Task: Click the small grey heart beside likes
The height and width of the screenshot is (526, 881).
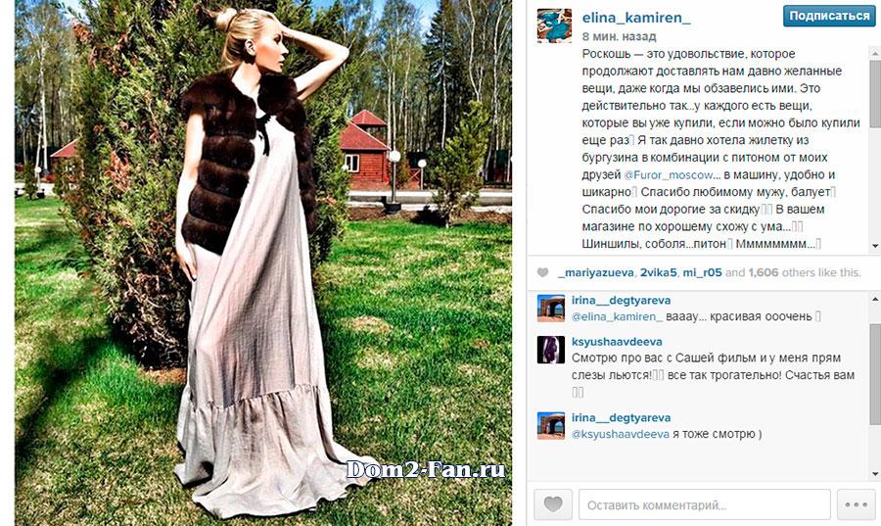Action: click(x=542, y=272)
